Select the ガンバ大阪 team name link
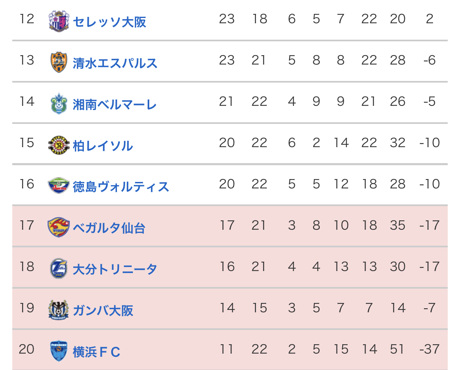The height and width of the screenshot is (370, 460). (x=103, y=311)
